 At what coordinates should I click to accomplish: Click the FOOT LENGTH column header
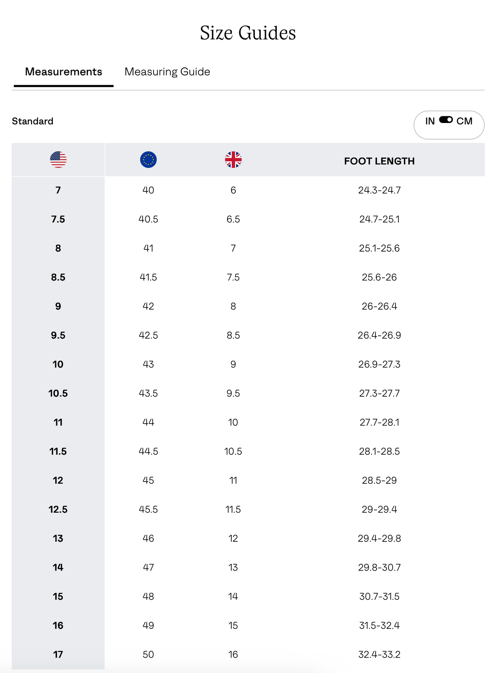(x=379, y=161)
